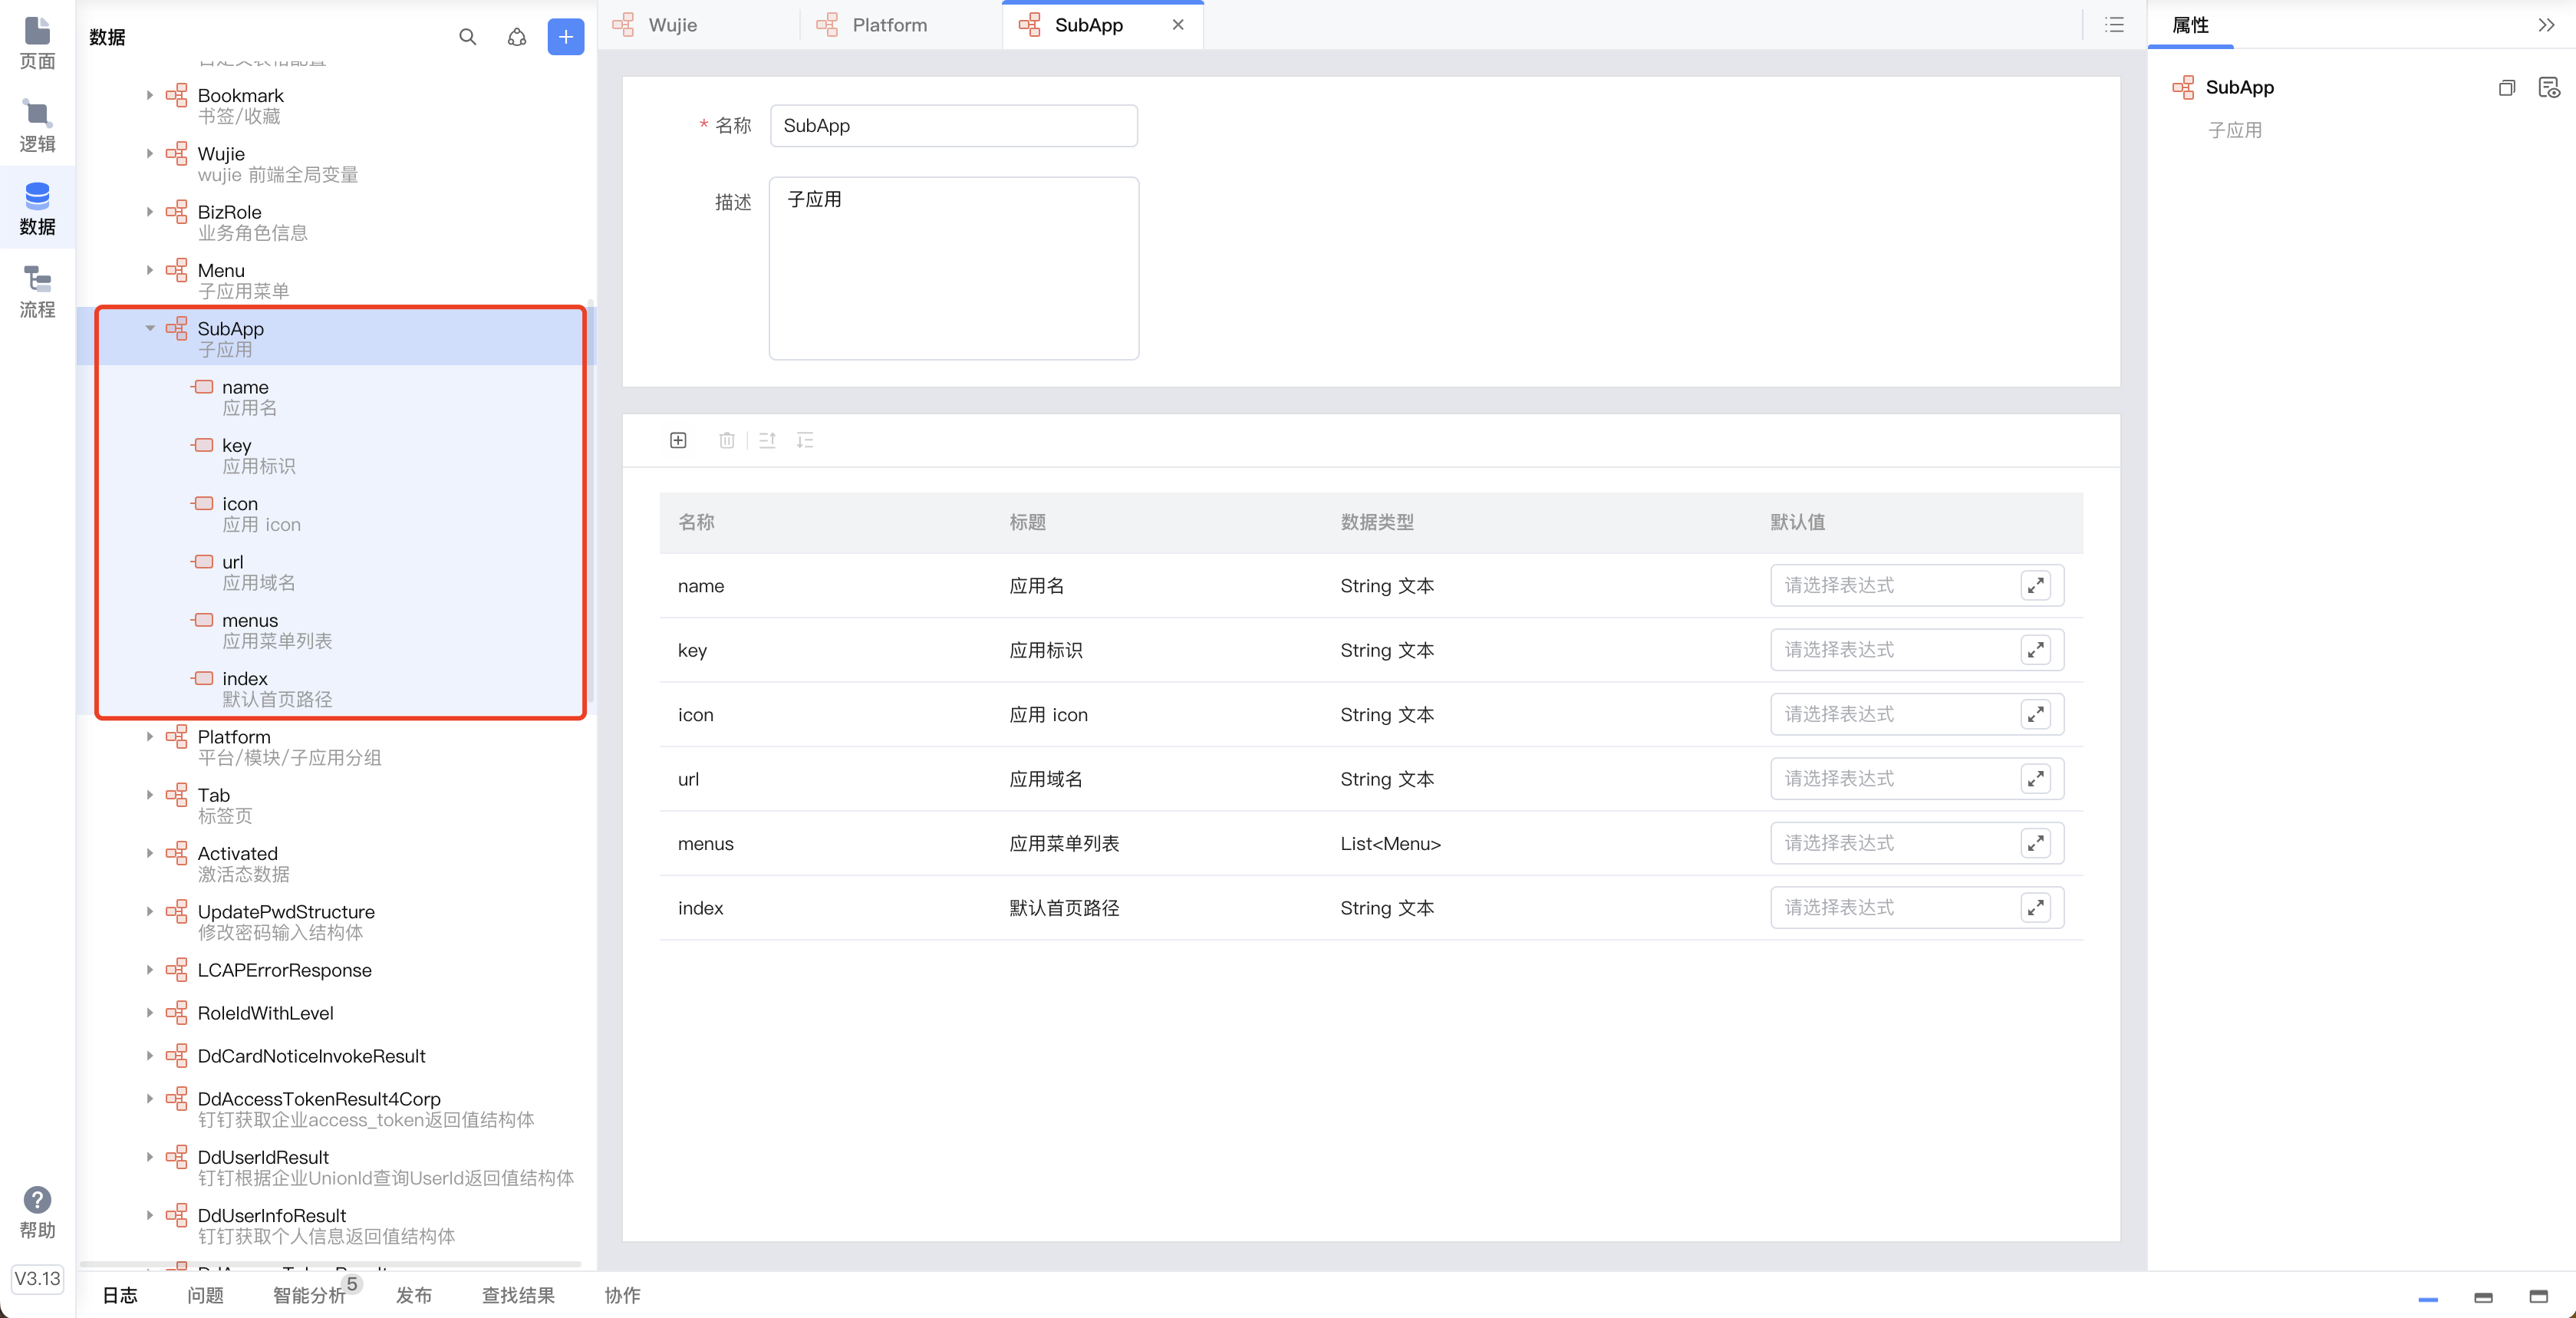Screen dimensions: 2576x1318
Task: Click the blue plus add-data button
Action: [565, 37]
